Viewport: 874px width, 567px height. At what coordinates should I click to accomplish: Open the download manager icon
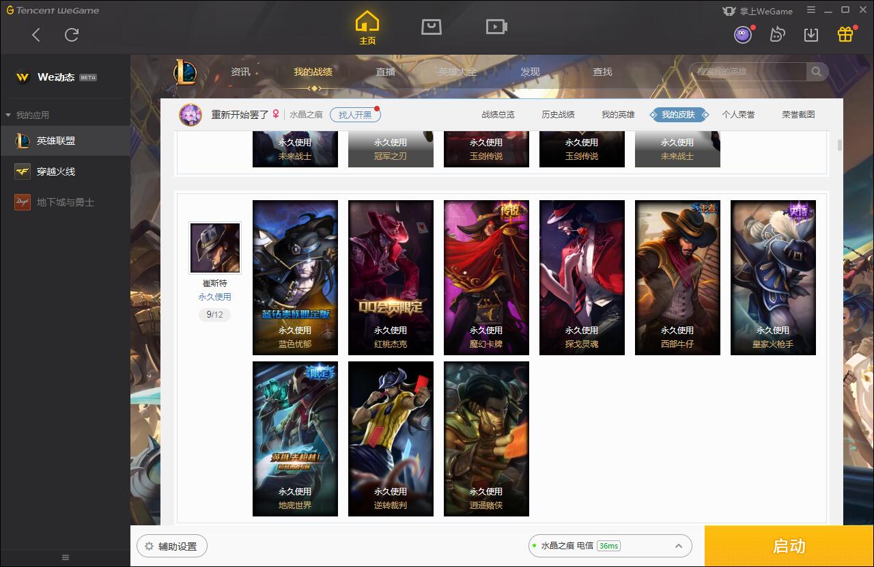point(811,34)
